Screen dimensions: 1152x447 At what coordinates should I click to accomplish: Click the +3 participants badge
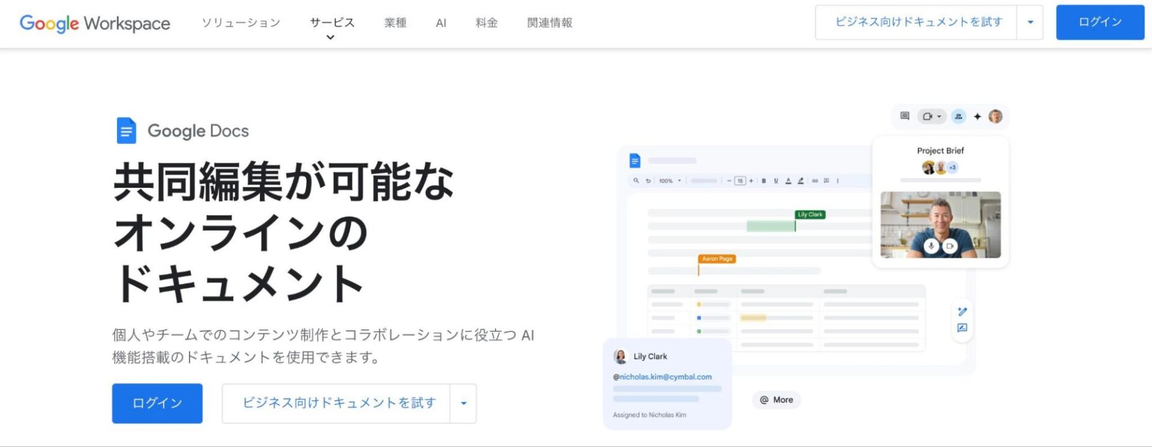[952, 167]
